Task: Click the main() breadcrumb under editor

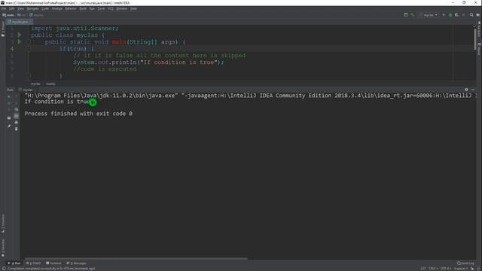Action: [50, 84]
